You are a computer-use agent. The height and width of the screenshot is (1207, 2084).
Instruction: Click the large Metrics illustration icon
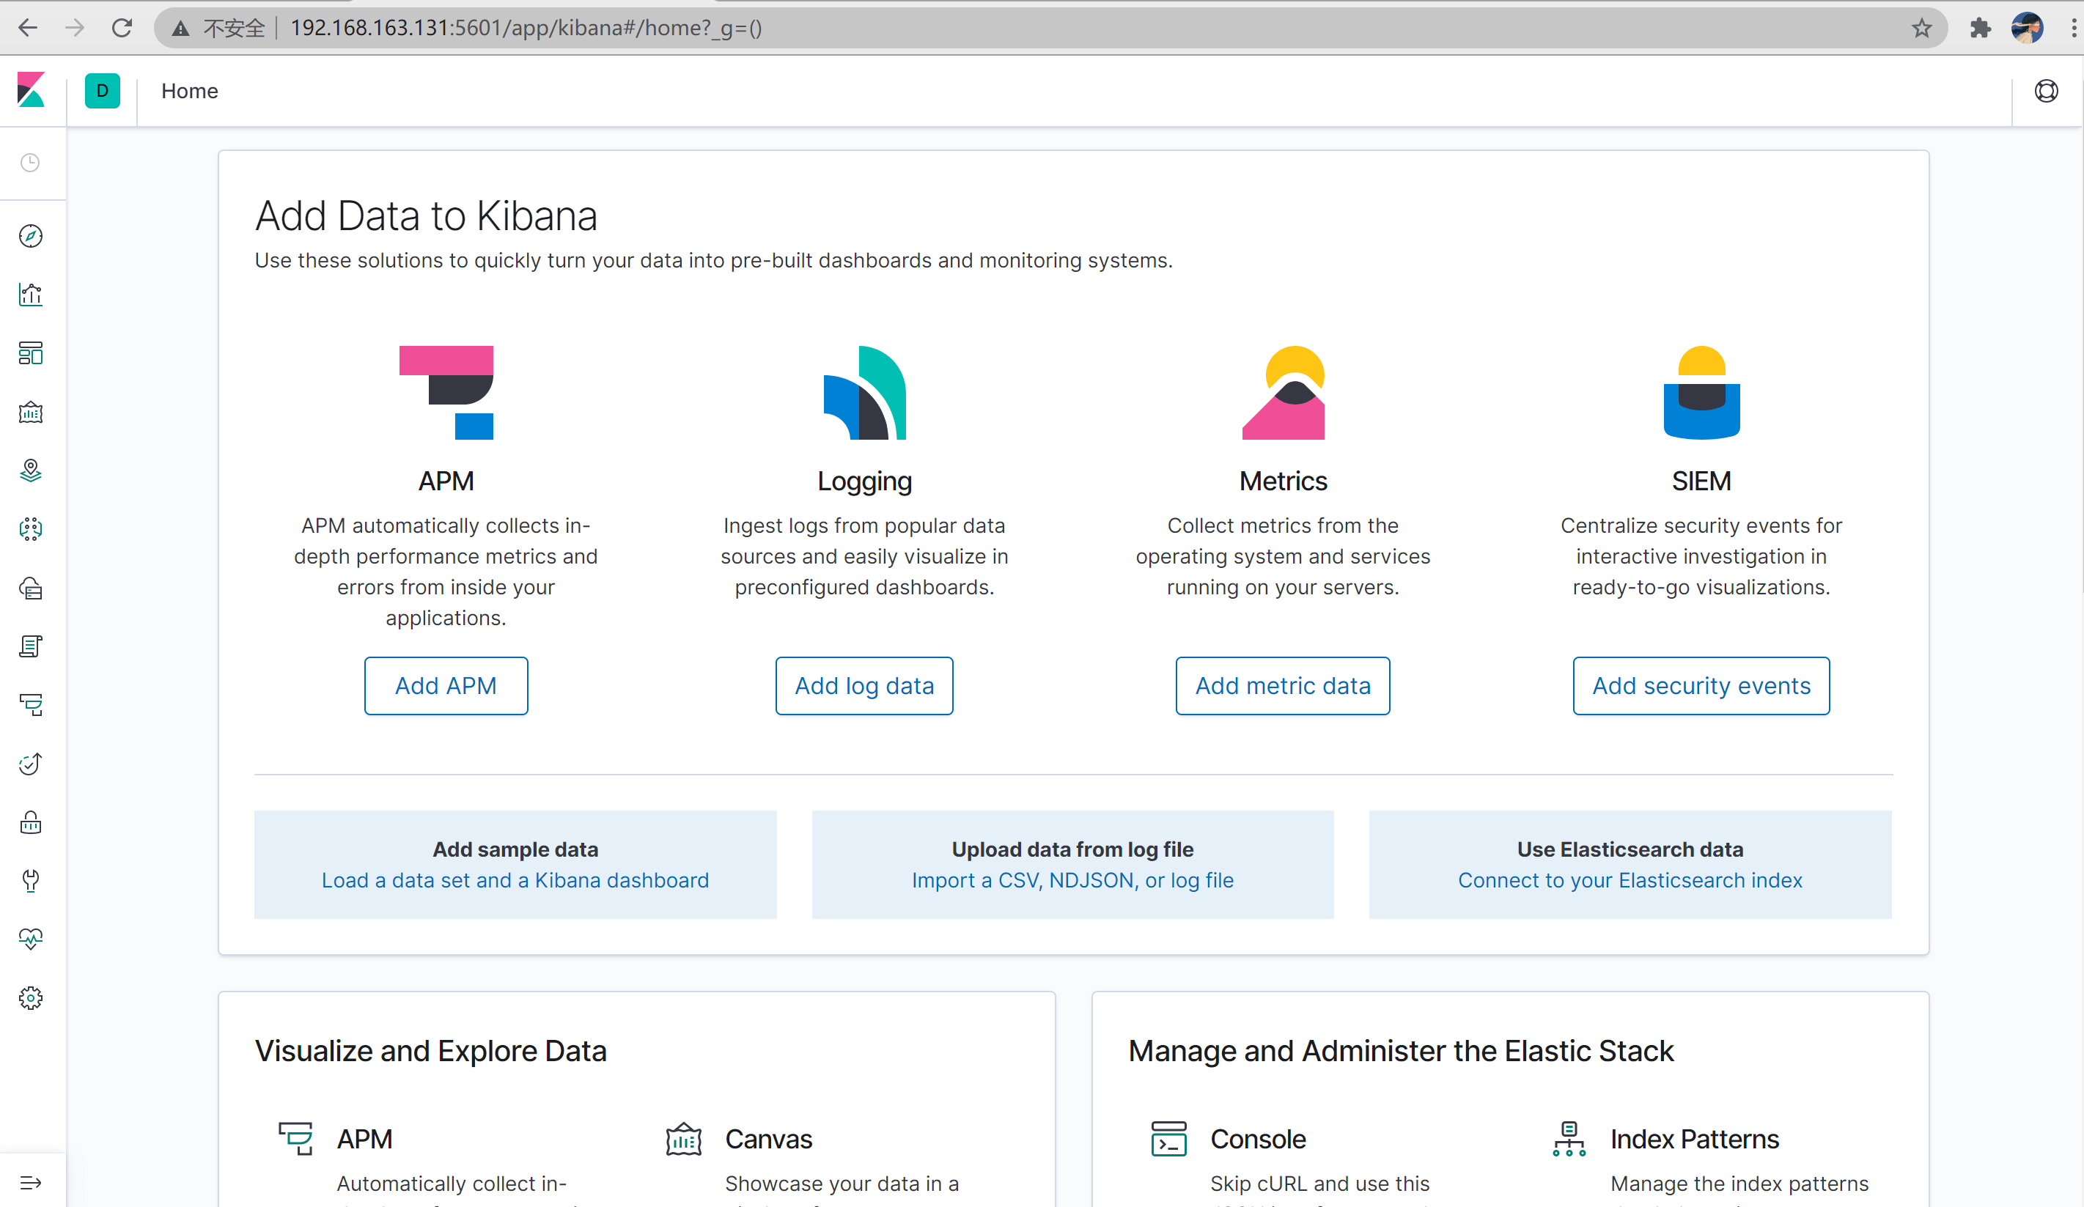point(1284,393)
